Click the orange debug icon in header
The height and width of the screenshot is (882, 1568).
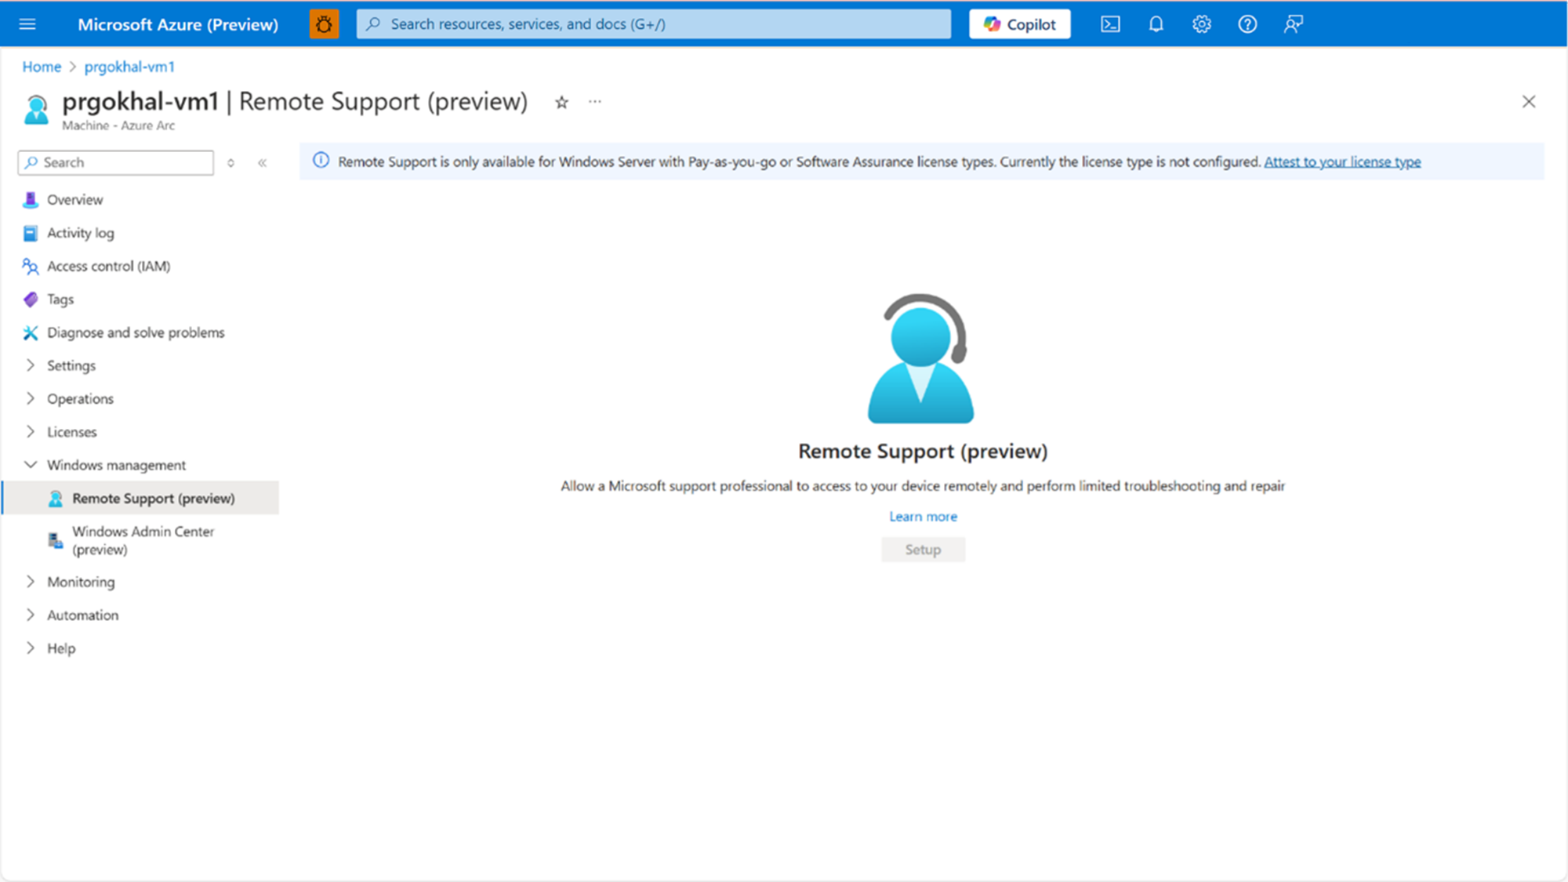(x=323, y=24)
